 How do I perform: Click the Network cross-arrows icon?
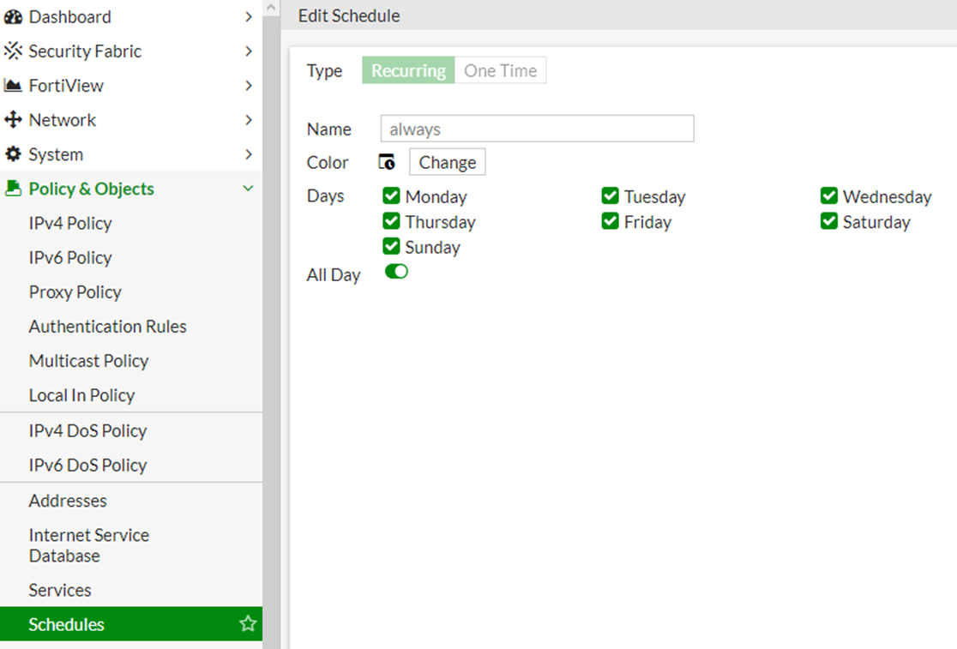[x=13, y=120]
